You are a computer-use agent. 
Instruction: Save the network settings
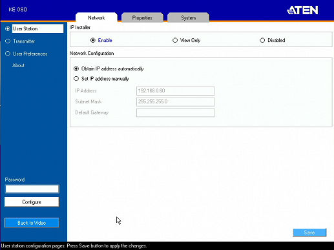coord(309,233)
